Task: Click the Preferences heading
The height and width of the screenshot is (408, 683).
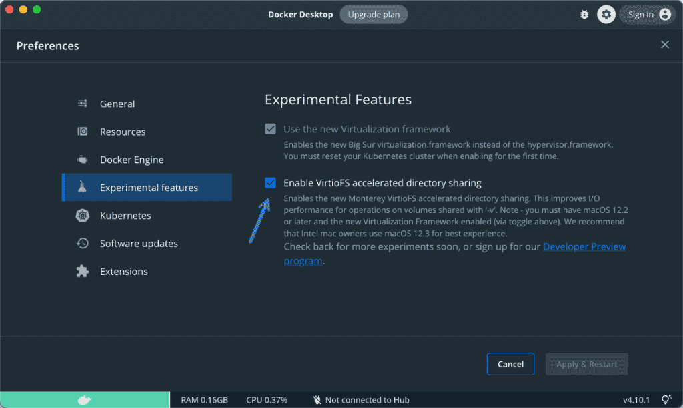Action: coord(48,46)
